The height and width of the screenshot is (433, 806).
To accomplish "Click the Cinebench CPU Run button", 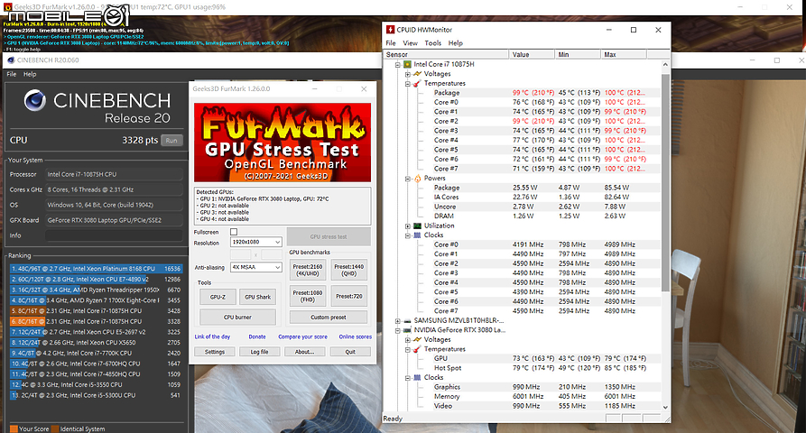I will point(171,140).
